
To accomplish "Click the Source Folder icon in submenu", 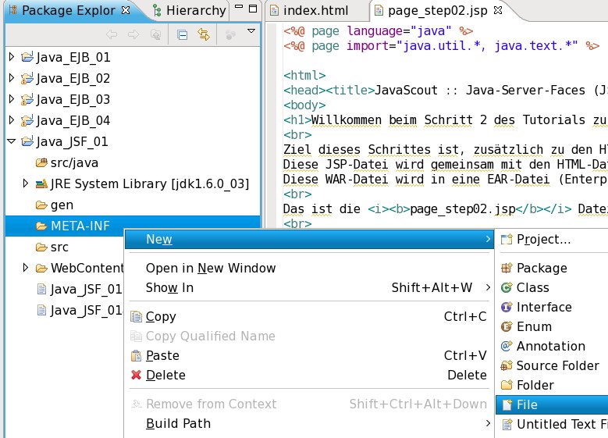I will click(507, 365).
